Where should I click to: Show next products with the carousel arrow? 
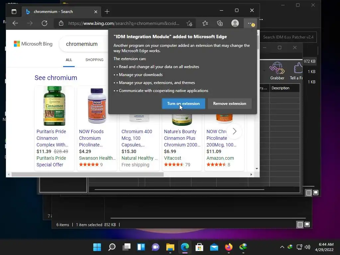point(234,131)
